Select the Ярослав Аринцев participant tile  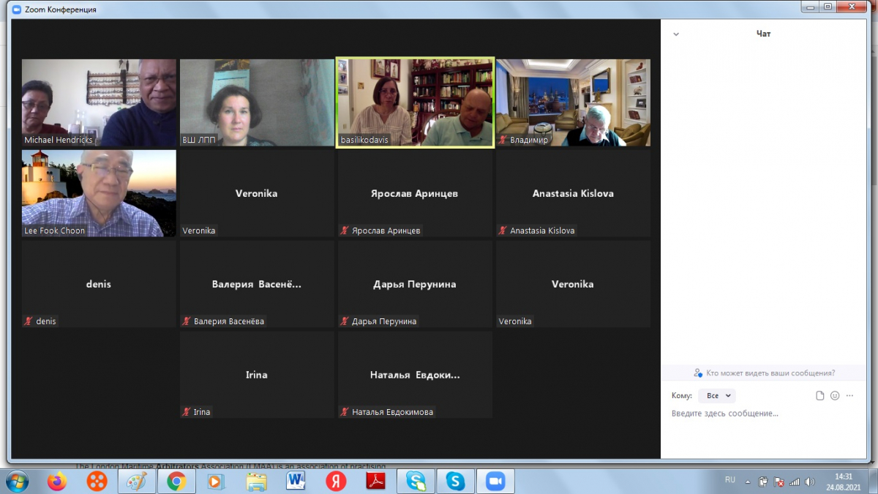click(415, 193)
